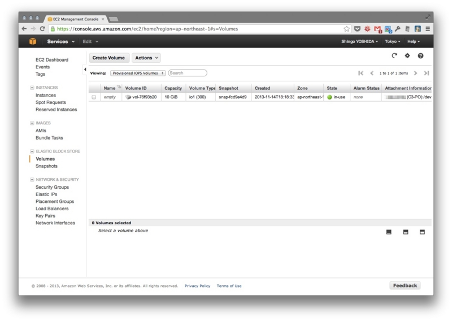452x321 pixels.
Task: Collapse the left navigation sidebar arrow
Action: tap(85, 69)
